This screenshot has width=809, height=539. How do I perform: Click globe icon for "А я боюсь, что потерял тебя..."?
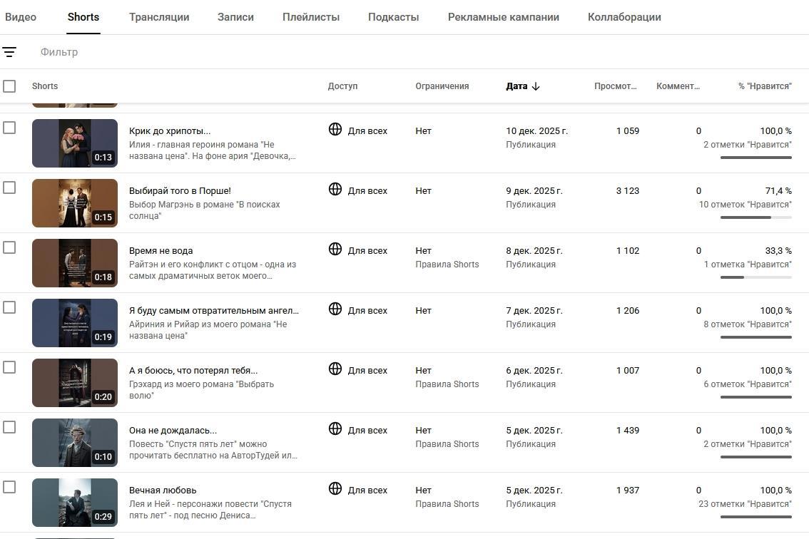[335, 369]
